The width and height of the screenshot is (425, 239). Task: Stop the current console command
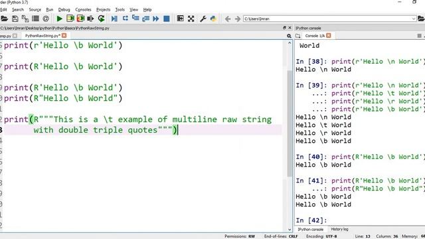pos(419,36)
